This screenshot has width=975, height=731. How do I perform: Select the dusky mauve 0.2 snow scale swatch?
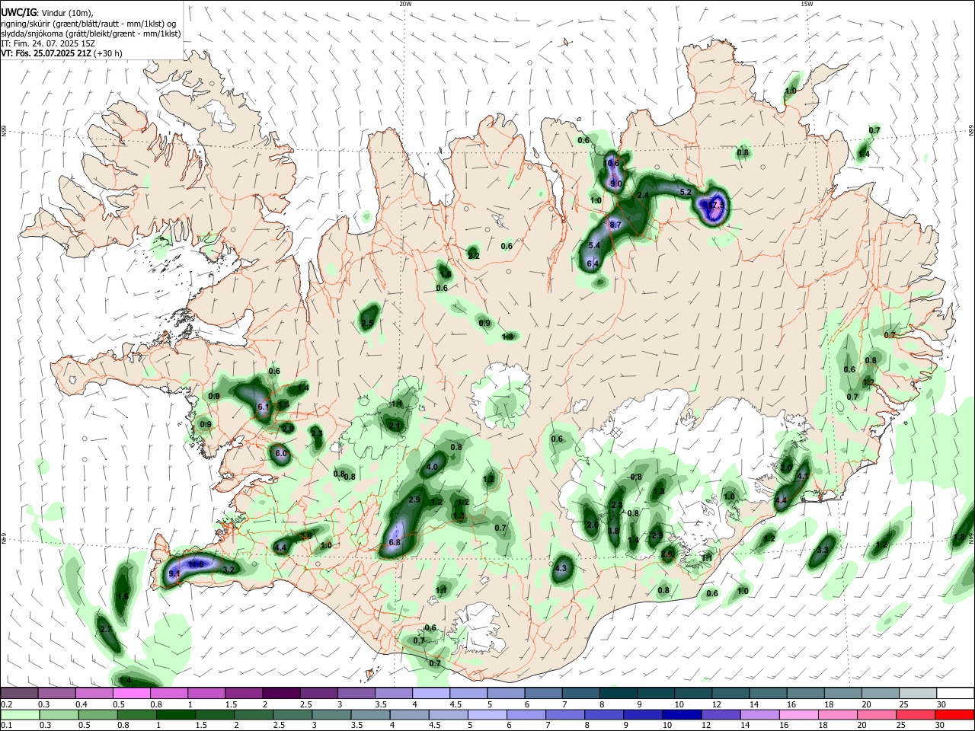(x=20, y=694)
